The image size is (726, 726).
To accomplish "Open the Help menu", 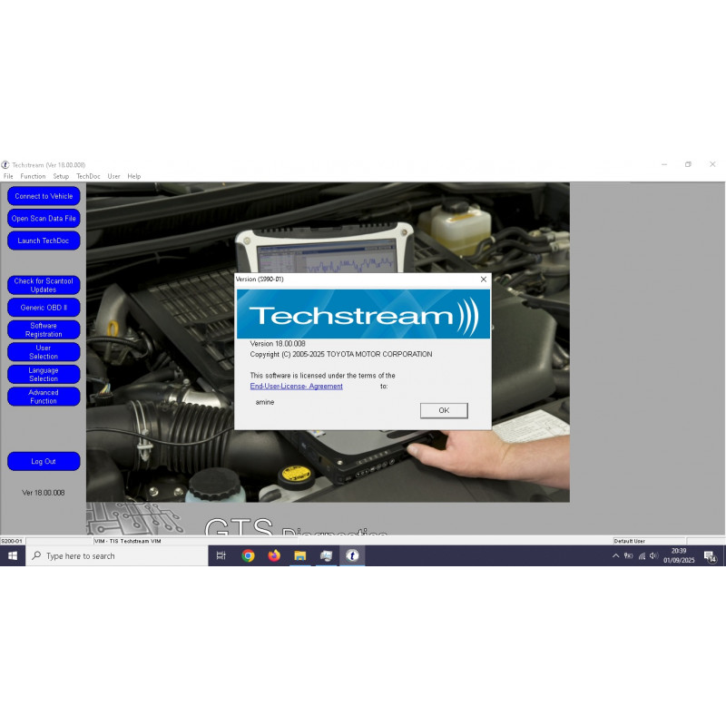I will (x=133, y=176).
